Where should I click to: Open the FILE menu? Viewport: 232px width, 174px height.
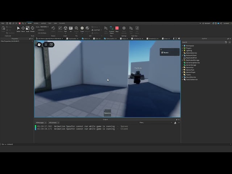3,23
